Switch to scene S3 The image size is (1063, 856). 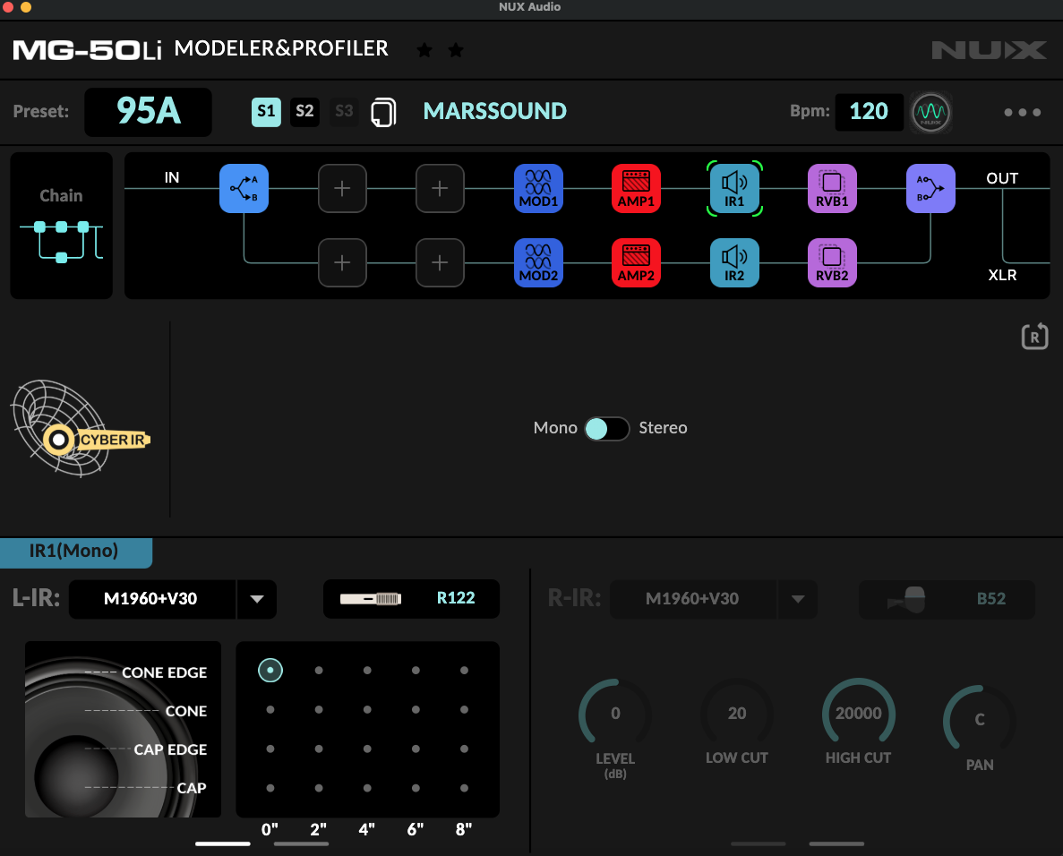point(344,112)
